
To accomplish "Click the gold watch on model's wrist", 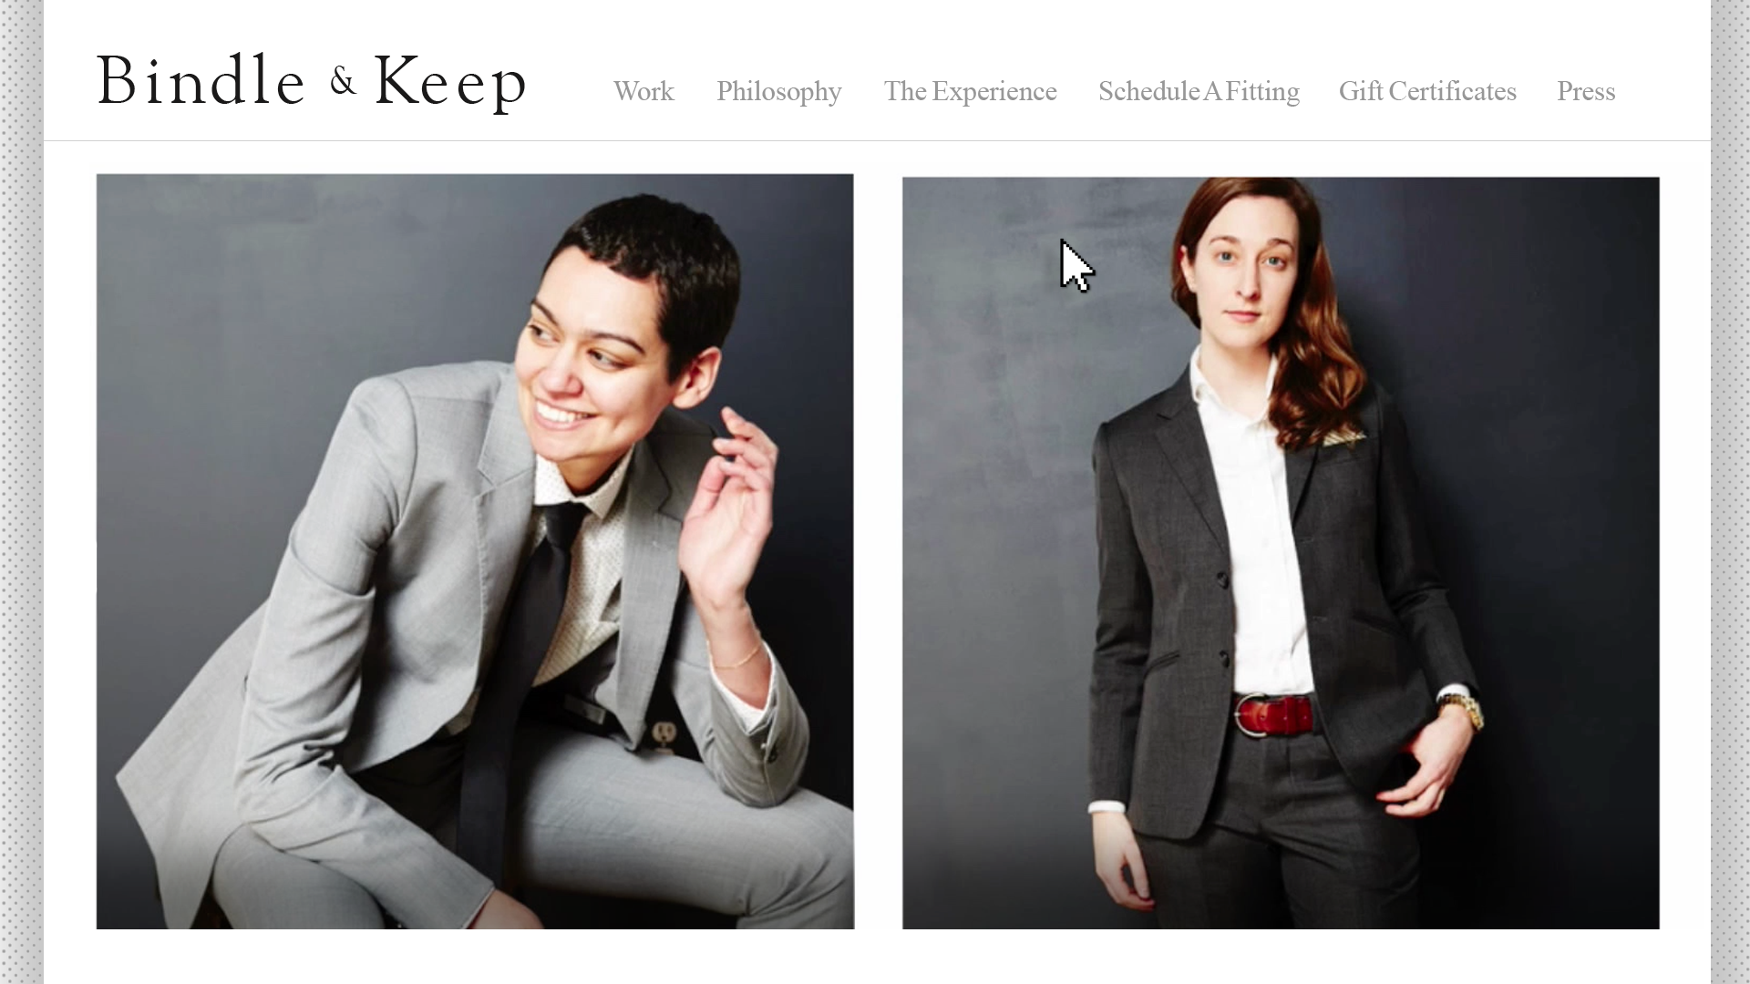I will click(x=1462, y=709).
